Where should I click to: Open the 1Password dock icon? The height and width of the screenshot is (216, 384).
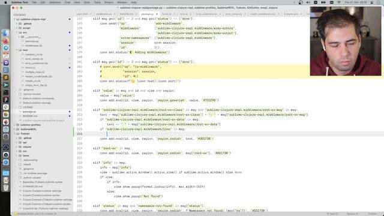[6, 130]
